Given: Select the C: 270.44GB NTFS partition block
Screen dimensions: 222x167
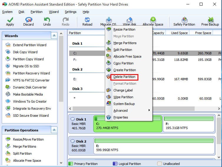Looking at the screenshot, I should click(128, 124).
